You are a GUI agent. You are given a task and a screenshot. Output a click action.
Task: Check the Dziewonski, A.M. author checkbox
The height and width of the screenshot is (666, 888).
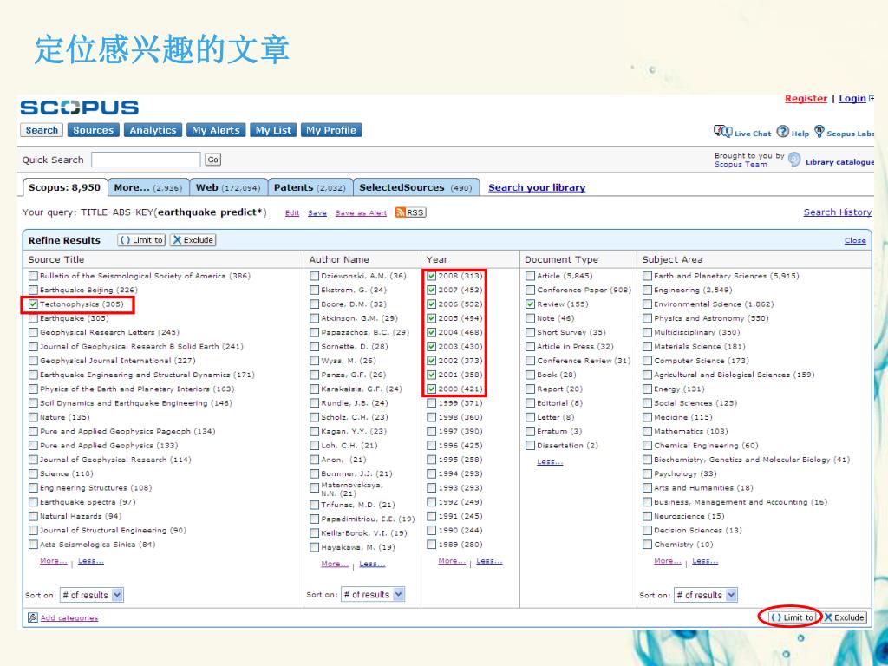coord(314,276)
